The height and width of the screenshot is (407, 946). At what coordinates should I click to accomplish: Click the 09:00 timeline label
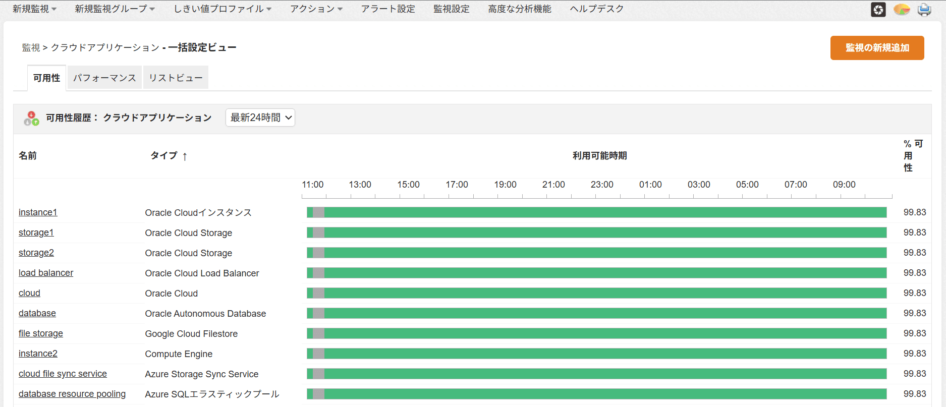coord(844,185)
